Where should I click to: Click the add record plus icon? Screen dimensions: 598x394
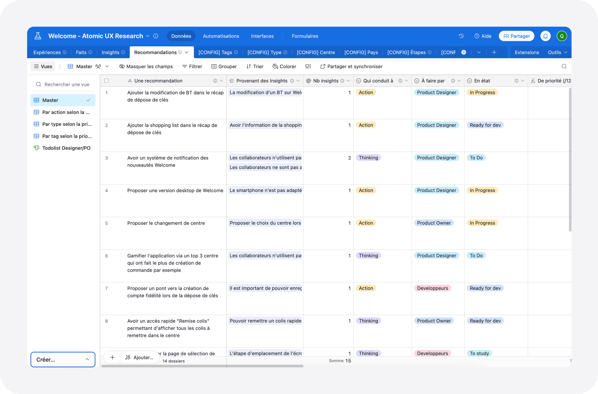(112, 357)
